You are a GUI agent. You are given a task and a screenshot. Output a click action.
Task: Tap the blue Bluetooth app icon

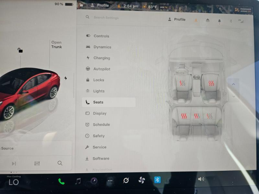click(157, 180)
